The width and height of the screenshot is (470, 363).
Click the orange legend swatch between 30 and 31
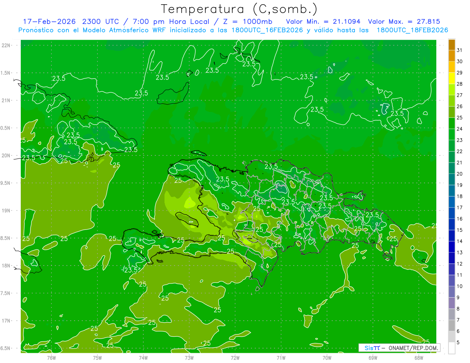452,56
